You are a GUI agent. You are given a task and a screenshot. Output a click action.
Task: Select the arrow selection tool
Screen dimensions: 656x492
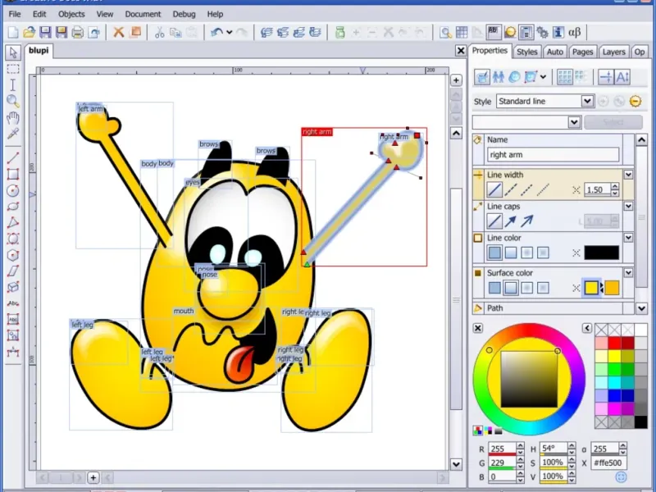pos(13,52)
